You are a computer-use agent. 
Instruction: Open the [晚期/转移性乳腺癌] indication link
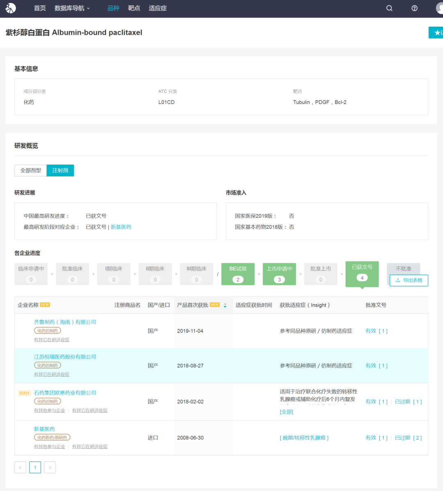click(x=304, y=438)
